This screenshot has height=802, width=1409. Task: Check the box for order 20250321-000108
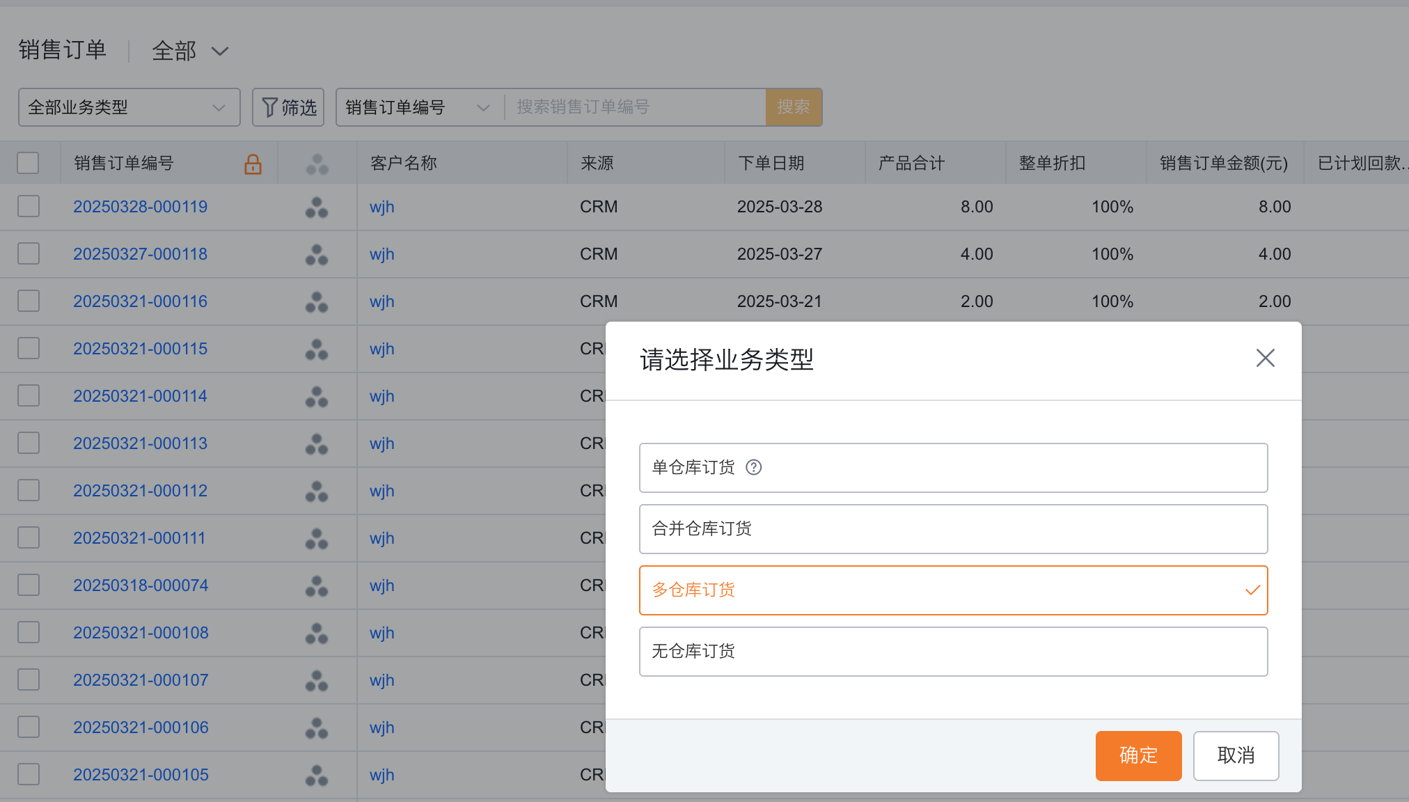pyautogui.click(x=29, y=632)
